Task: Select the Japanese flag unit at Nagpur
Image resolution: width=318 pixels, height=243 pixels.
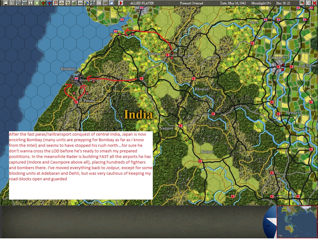Action: click(180, 126)
